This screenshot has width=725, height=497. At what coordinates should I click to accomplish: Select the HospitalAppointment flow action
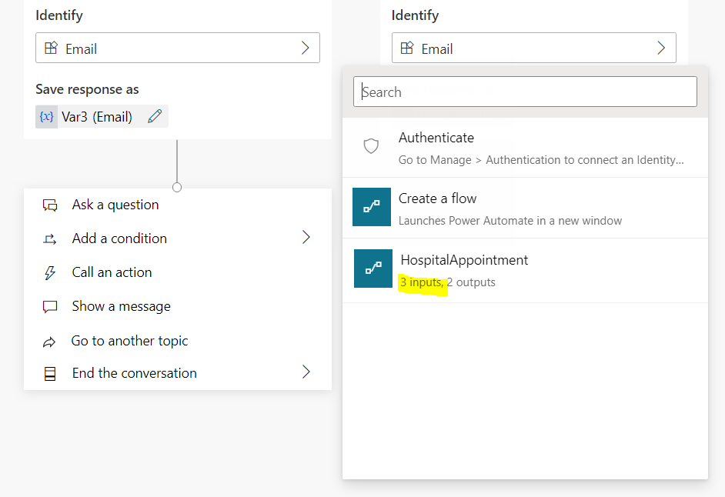click(x=525, y=271)
